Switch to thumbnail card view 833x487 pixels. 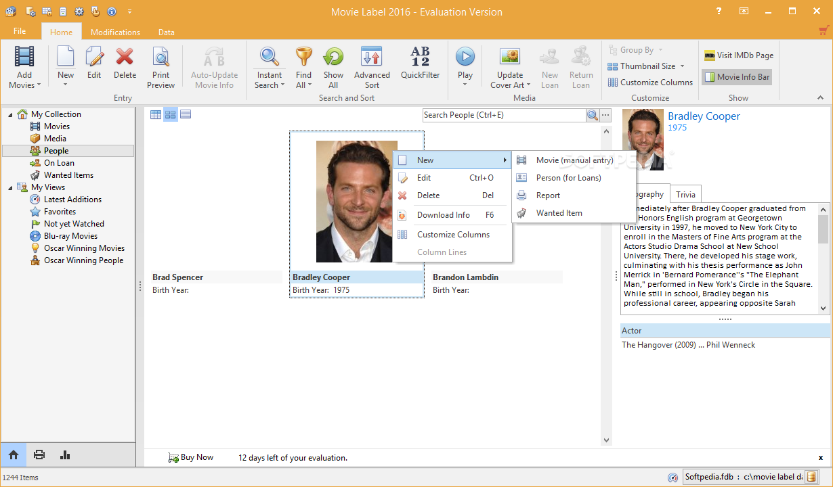[x=171, y=114]
